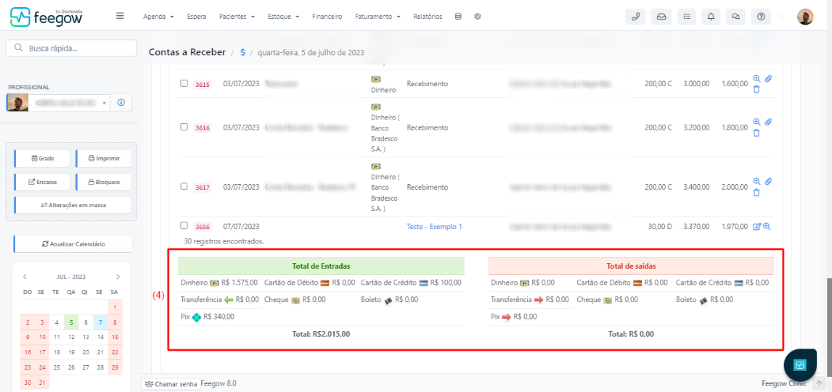Open the settings gear in the top menu
Viewport: 832px width, 392px height.
478,17
